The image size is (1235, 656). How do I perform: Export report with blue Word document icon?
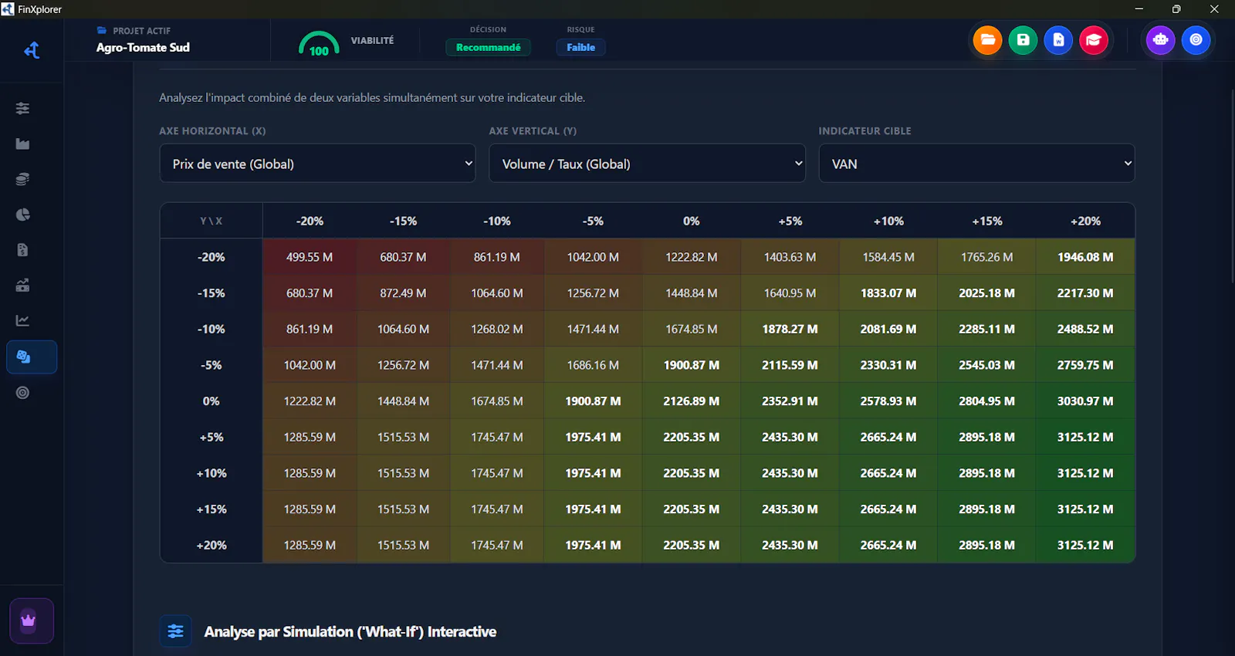pyautogui.click(x=1058, y=40)
